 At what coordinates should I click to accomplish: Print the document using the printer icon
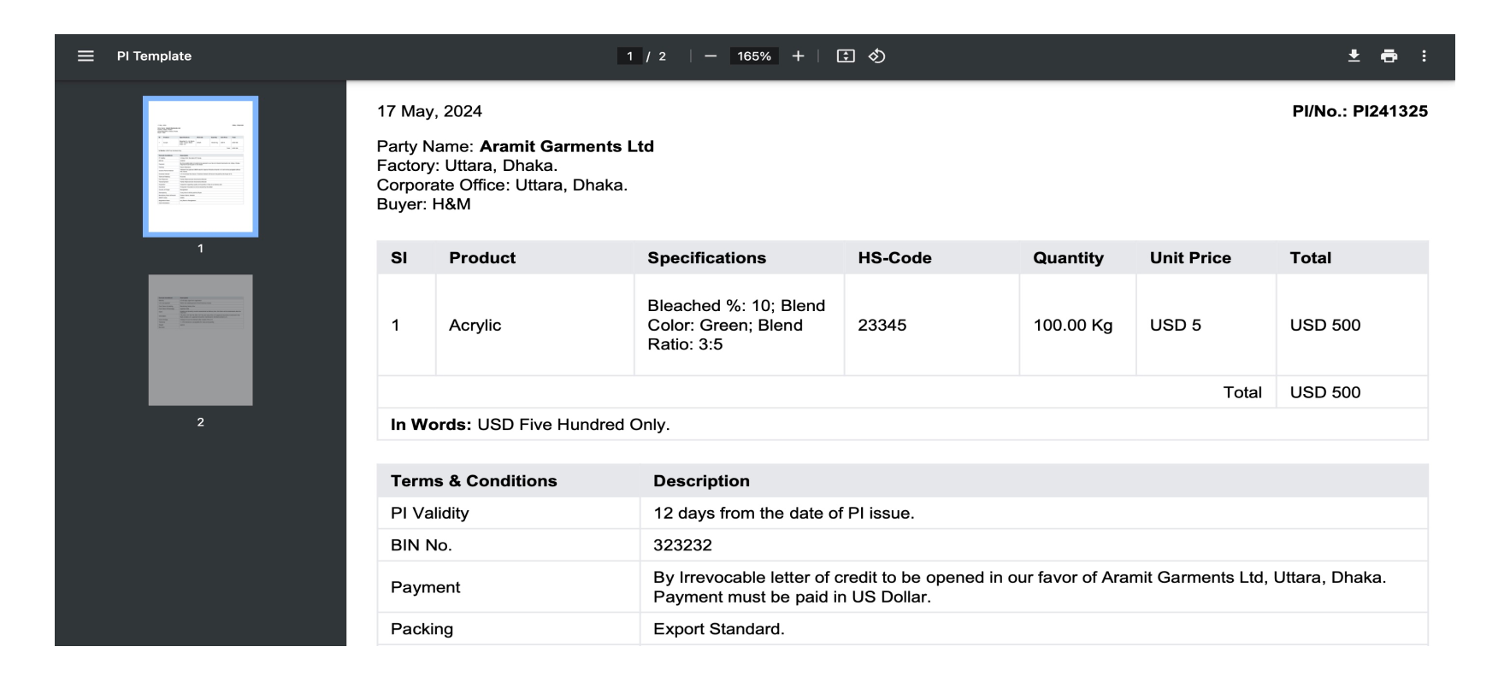[1389, 56]
